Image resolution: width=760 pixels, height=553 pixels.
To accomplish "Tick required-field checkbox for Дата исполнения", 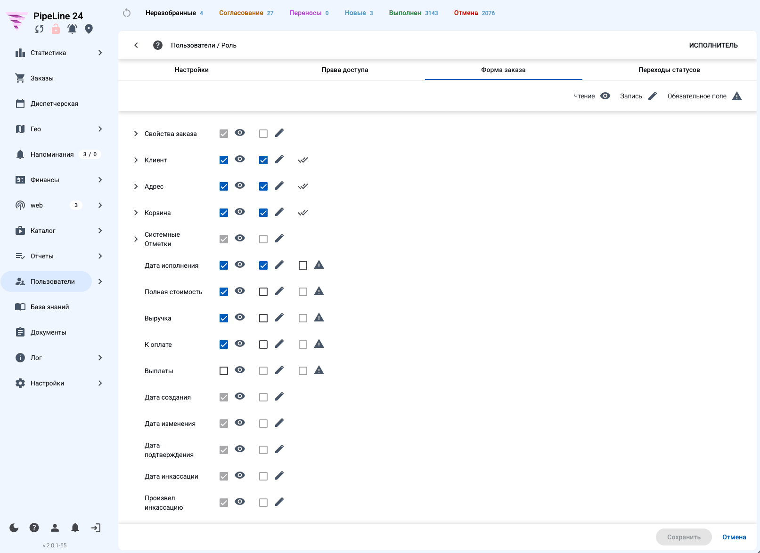I will point(303,265).
